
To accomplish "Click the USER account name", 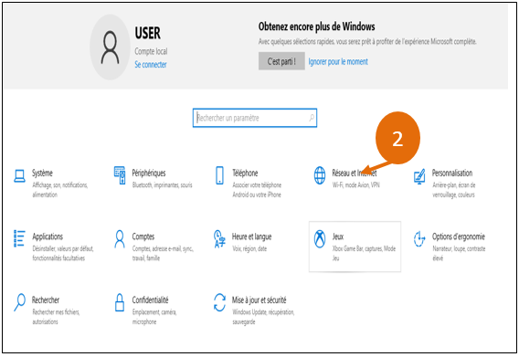I will [148, 33].
